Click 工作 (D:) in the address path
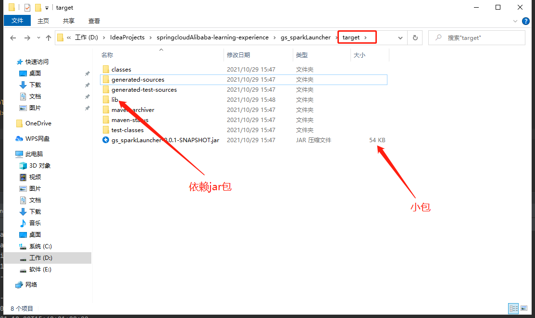535x318 pixels. click(x=87, y=37)
